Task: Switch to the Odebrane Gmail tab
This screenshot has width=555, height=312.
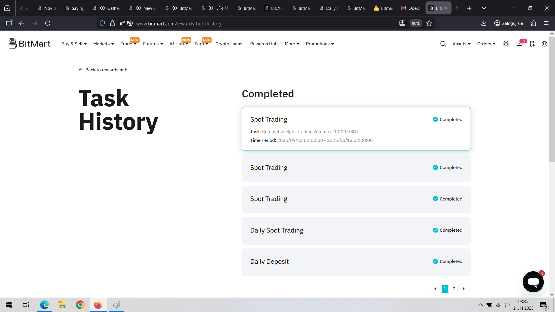Action: [x=411, y=8]
